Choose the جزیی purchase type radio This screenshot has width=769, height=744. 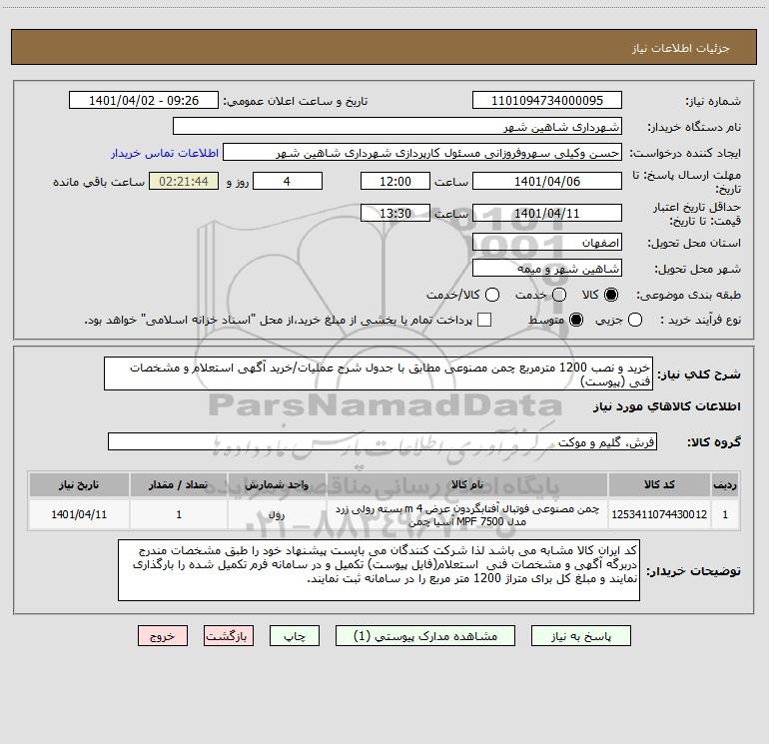[x=634, y=320]
